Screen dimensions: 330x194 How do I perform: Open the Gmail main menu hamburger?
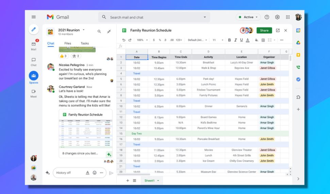pyautogui.click(x=34, y=17)
